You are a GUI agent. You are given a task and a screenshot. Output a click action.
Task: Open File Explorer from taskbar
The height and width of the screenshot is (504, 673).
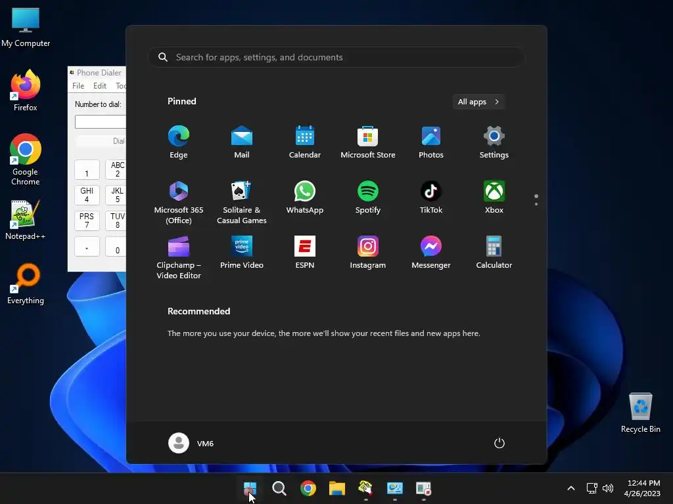[x=337, y=488]
